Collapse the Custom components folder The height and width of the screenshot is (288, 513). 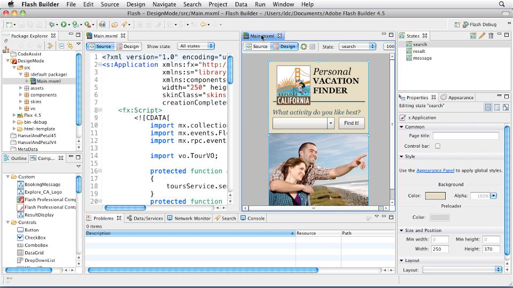8,177
